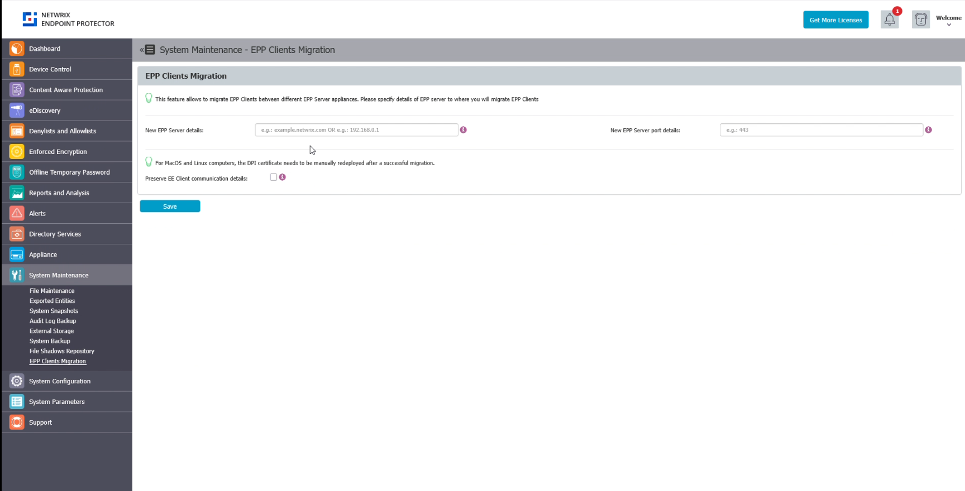Click the Get More Licenses button
The height and width of the screenshot is (491, 965).
835,20
